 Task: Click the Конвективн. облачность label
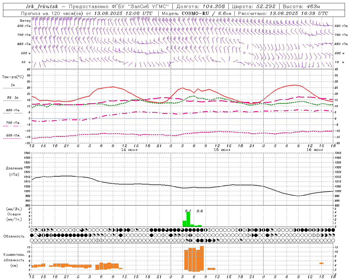14,257
